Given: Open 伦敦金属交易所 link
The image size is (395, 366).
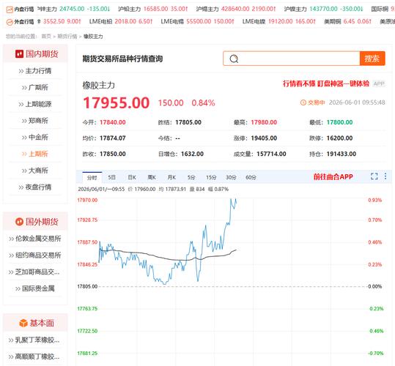Looking at the screenshot, I should pos(35,239).
